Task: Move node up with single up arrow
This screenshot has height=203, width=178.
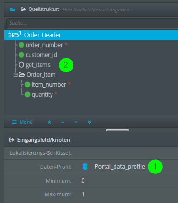Action: tap(63, 122)
